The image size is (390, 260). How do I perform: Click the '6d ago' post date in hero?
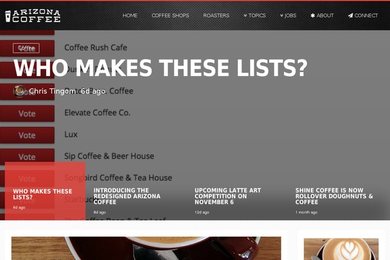click(x=93, y=91)
